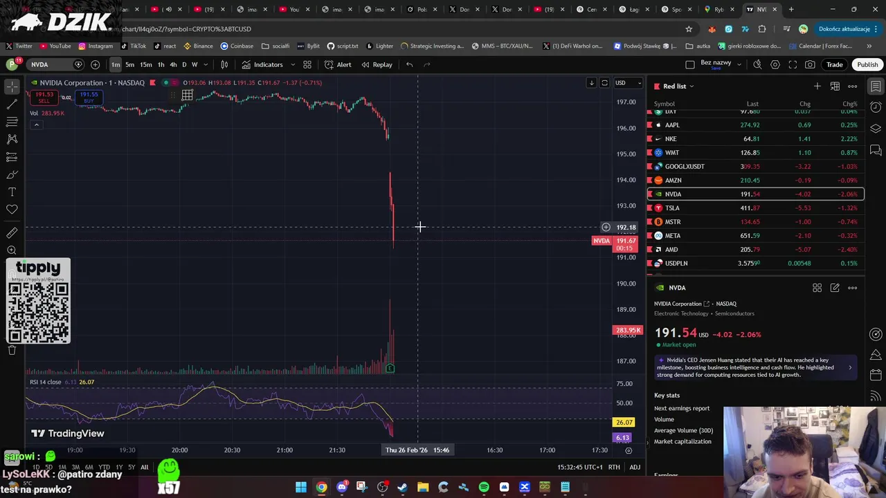Switch to the 4h timeframe

[173, 64]
